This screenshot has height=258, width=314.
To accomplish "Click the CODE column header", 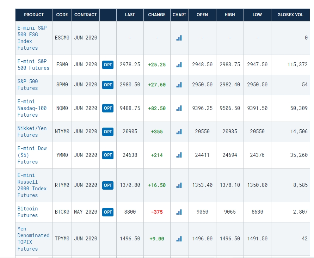I will 62,15.
